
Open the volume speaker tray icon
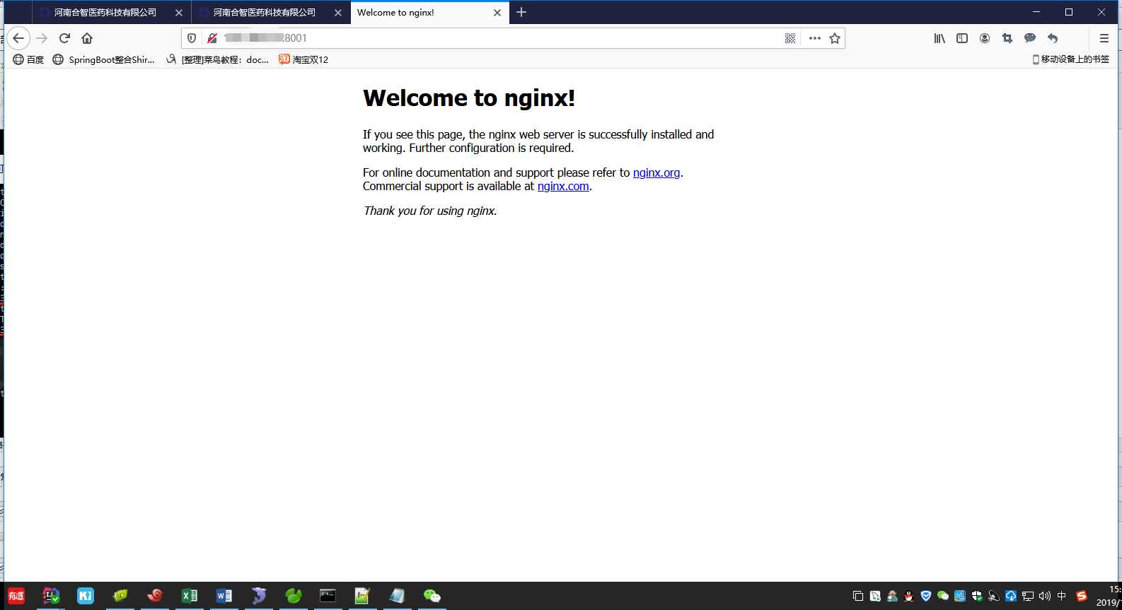pyautogui.click(x=1045, y=596)
